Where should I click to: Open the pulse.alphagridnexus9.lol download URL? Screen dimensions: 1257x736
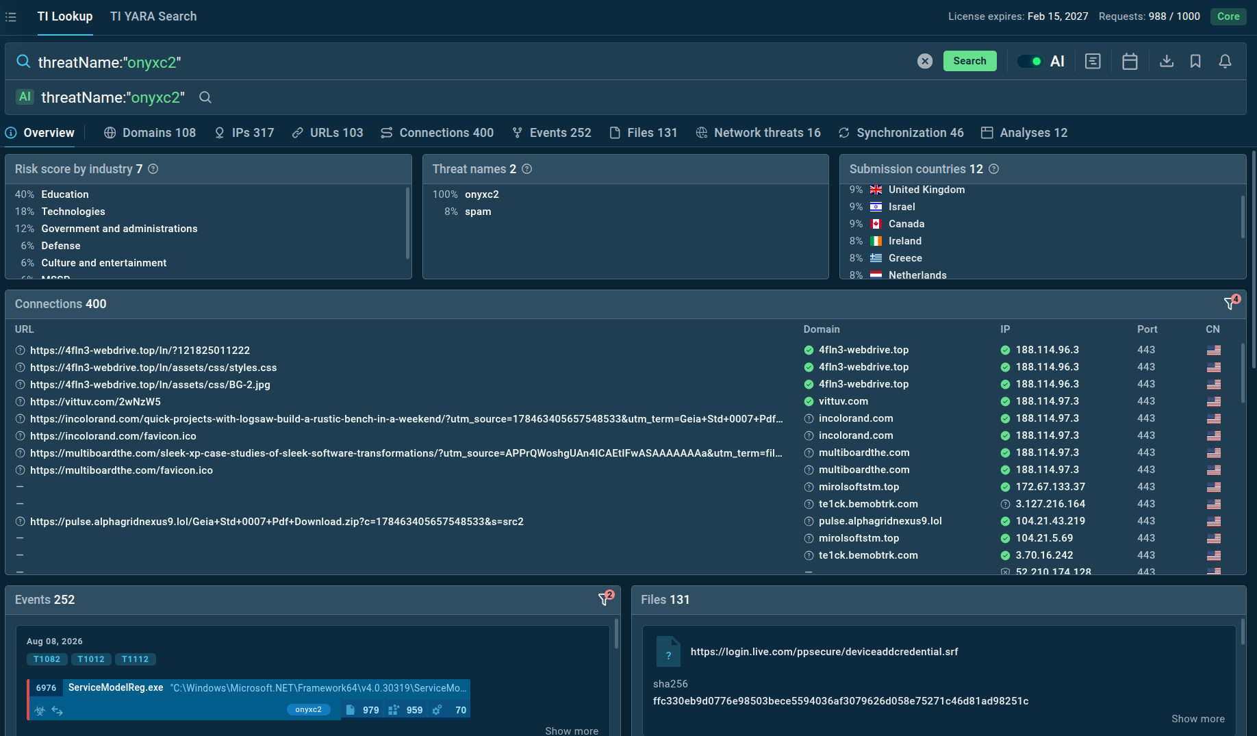coord(277,522)
